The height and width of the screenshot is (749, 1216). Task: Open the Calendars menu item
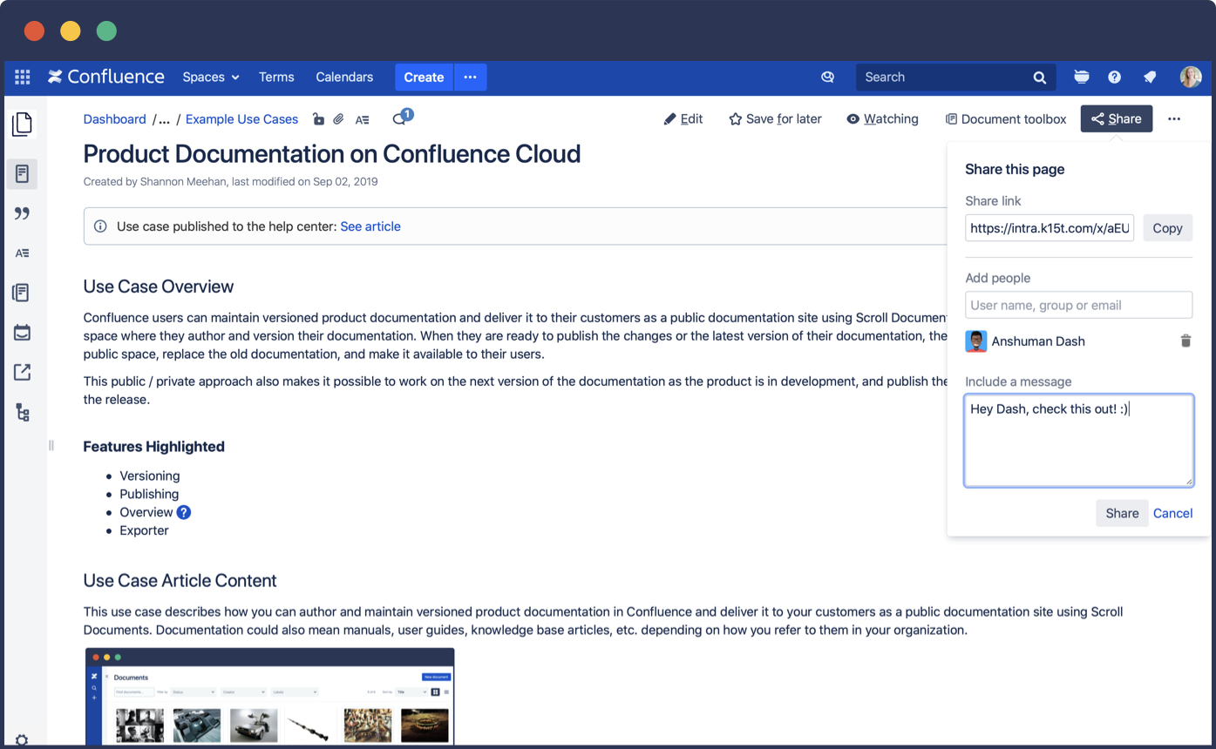click(x=344, y=77)
